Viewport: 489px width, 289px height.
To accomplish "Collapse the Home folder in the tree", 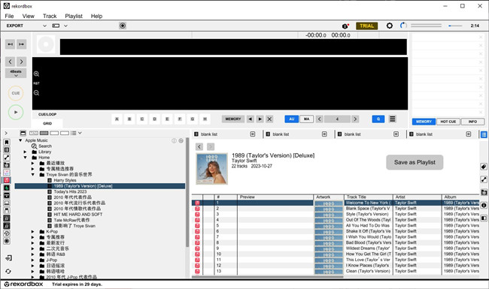I will 26,158.
